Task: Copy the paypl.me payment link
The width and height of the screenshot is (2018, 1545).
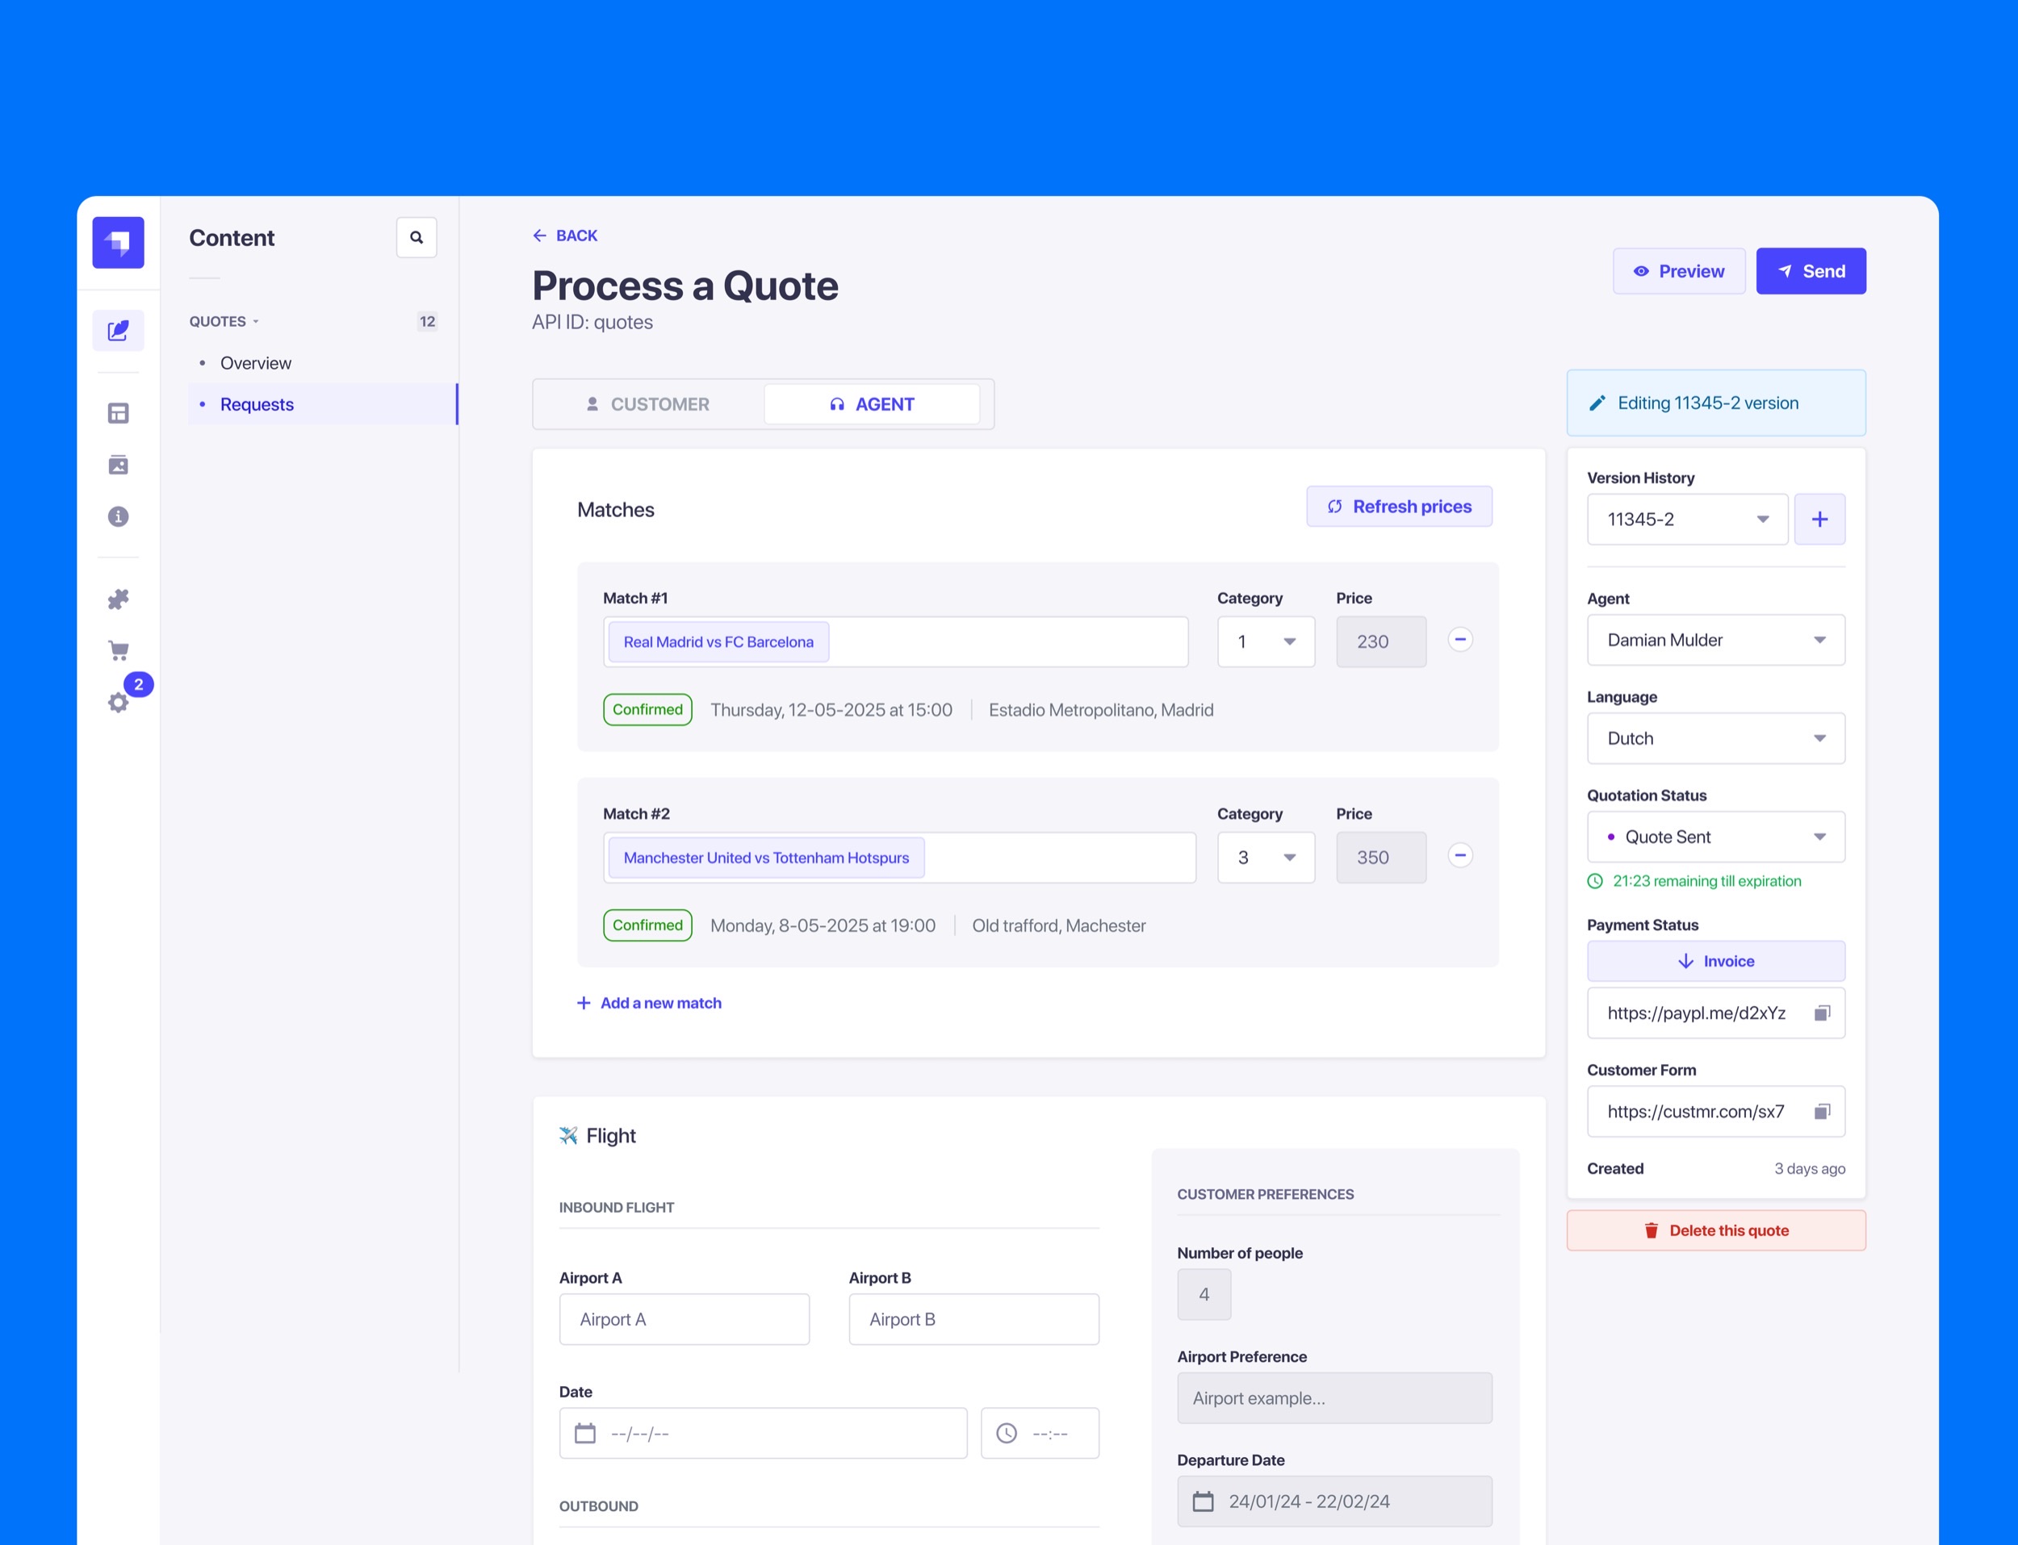Action: 1821,1013
